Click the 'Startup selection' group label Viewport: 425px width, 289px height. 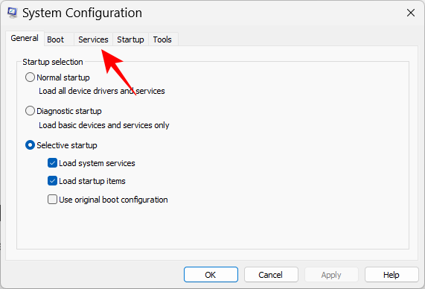tap(53, 62)
